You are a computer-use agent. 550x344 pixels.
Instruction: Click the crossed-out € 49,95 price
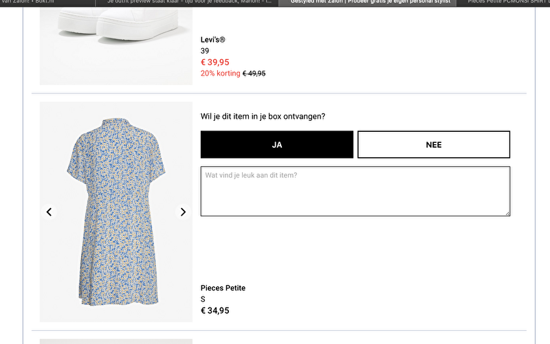coord(254,73)
